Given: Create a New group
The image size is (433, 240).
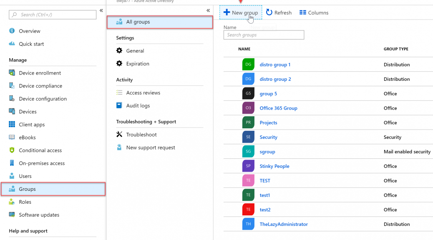Looking at the screenshot, I should (x=241, y=12).
